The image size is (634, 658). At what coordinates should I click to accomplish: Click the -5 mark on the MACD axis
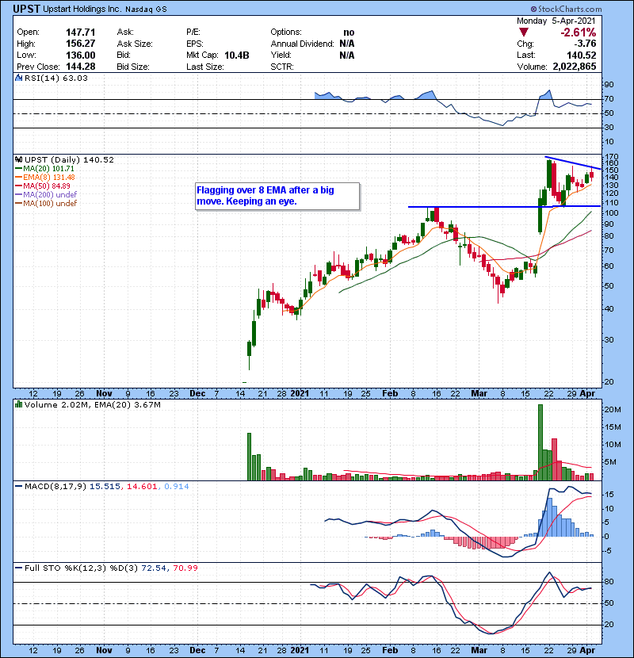pos(609,550)
